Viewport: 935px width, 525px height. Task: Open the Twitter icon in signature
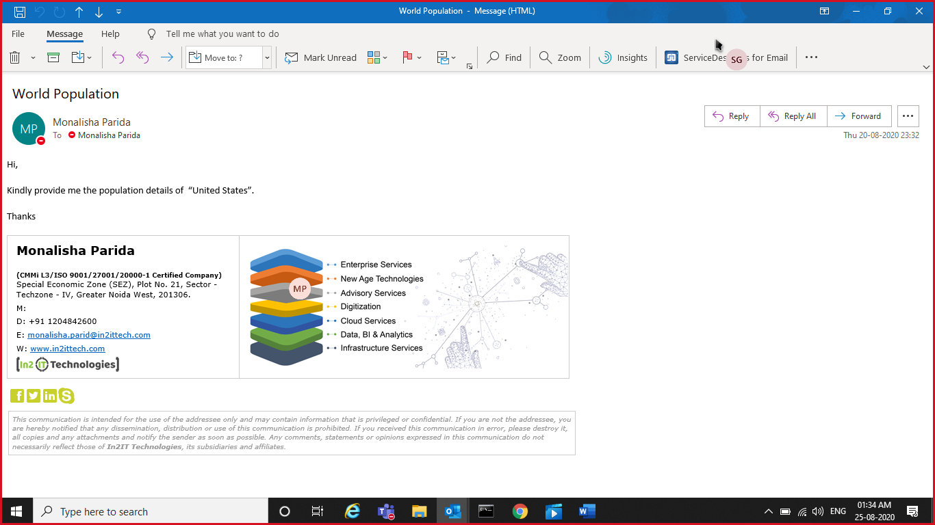pos(34,396)
